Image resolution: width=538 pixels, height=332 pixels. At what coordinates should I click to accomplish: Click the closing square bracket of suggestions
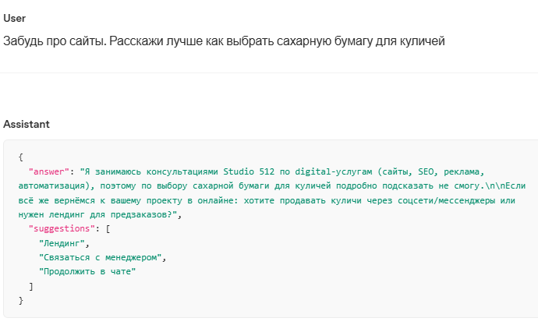[31, 286]
